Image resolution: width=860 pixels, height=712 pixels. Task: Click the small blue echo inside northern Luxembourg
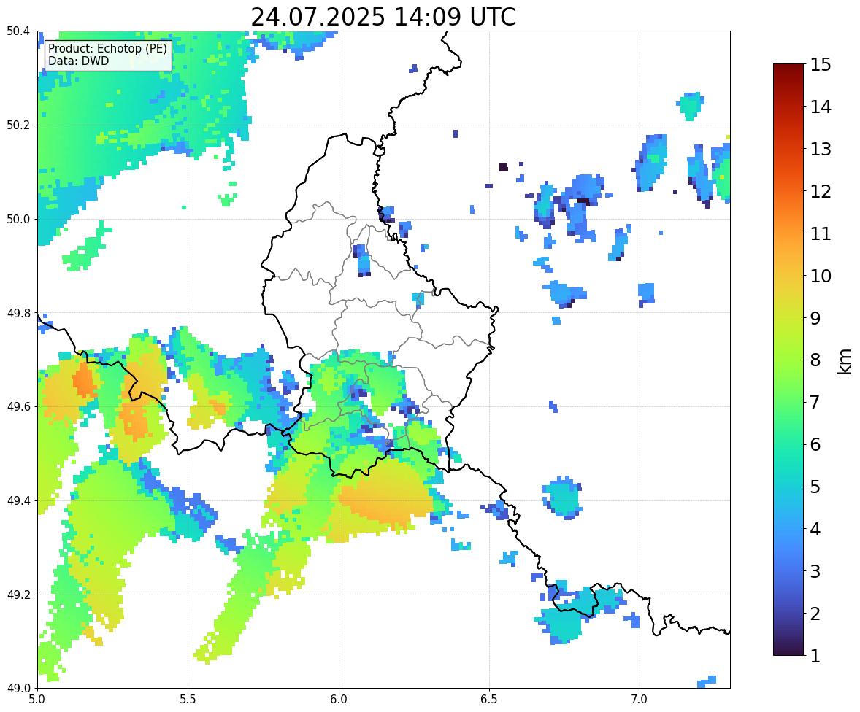pos(362,260)
